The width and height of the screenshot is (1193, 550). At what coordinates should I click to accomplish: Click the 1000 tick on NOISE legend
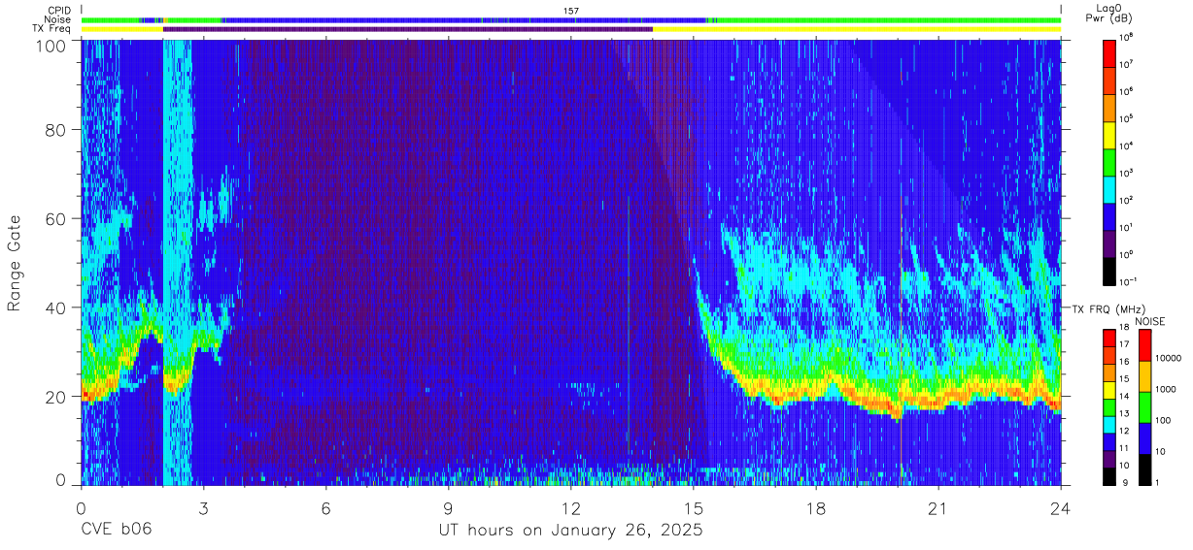tap(1165, 389)
